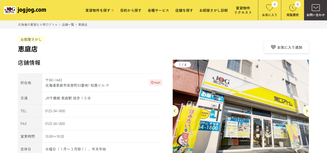Click the store photo of 常口アトム storefront
This screenshot has height=153, width=327.
[241, 106]
